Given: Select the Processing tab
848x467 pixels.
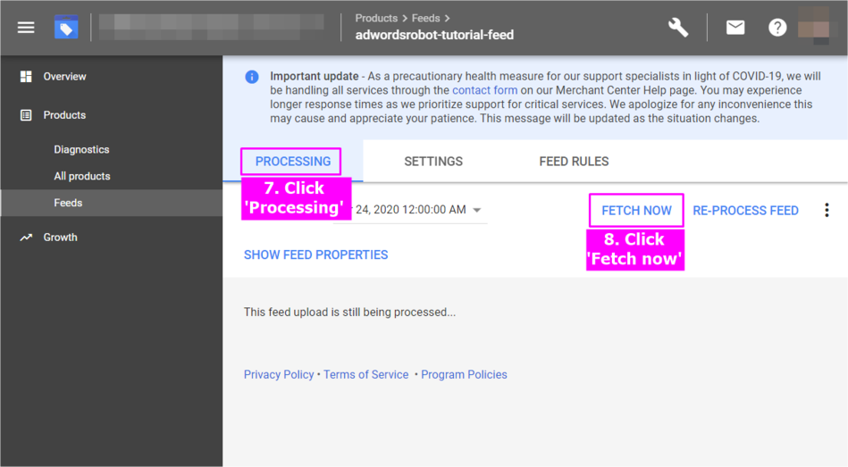Looking at the screenshot, I should [x=293, y=162].
